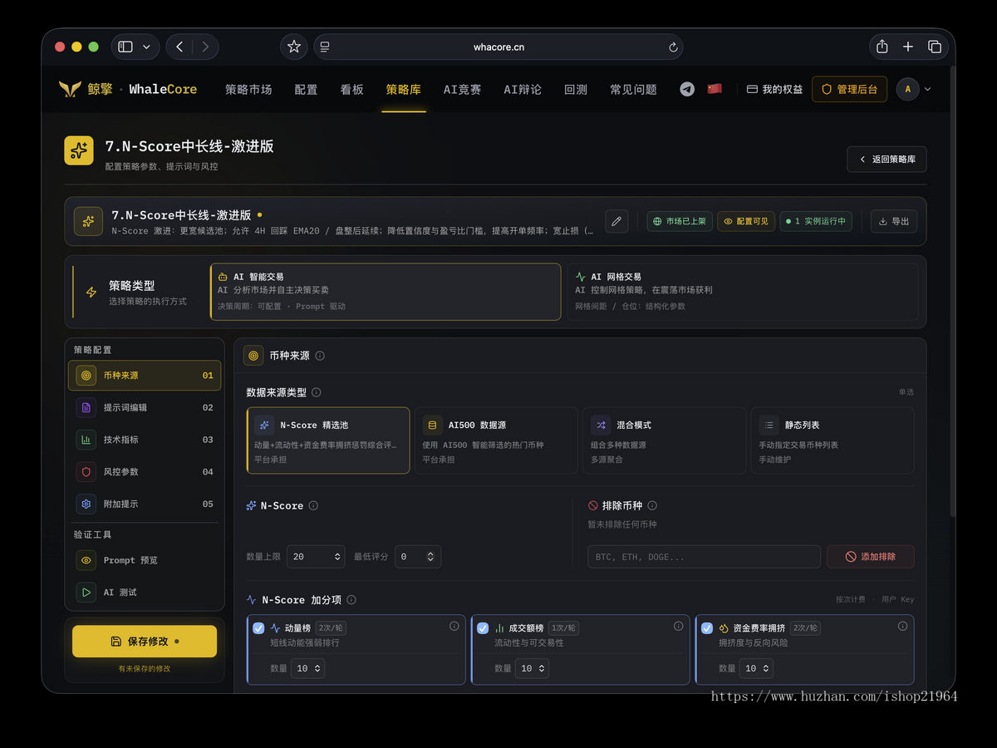Click info icon beside N-Score section label

point(313,505)
